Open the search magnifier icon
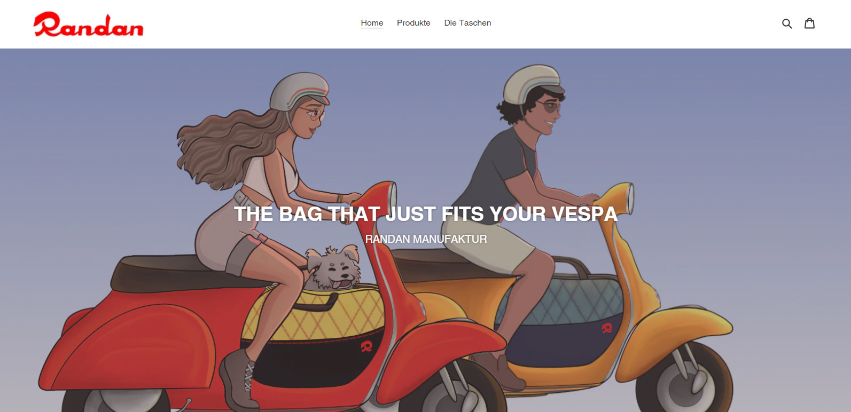Image resolution: width=851 pixels, height=412 pixels. 787,23
